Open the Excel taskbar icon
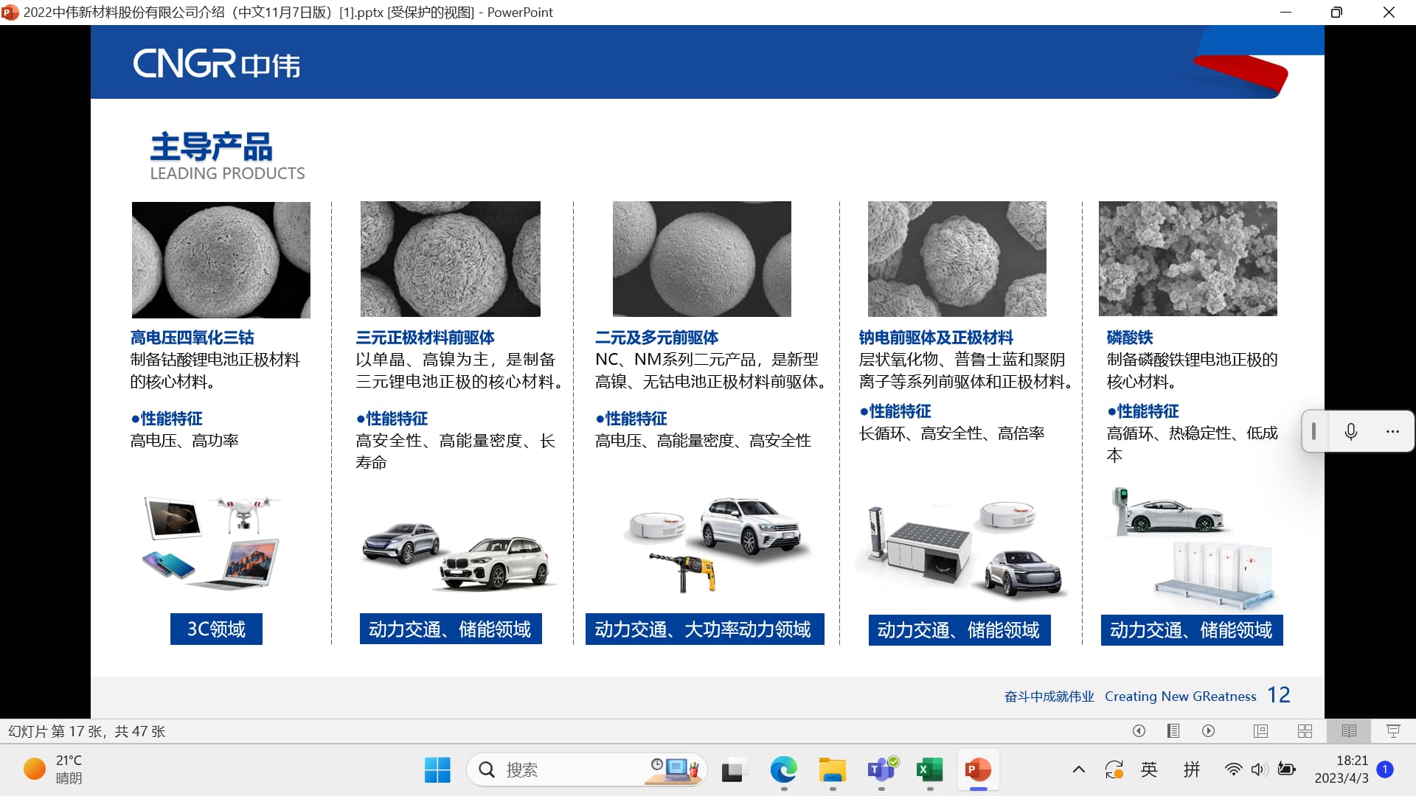The width and height of the screenshot is (1416, 796). [929, 769]
